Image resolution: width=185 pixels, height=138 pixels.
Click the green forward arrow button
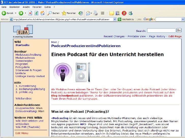pyautogui.click(x=21, y=13)
